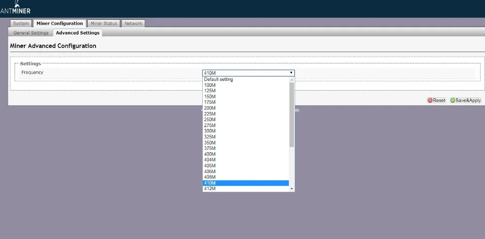The width and height of the screenshot is (485, 239).
Task: Choose the 406M frequency entry
Action: [x=246, y=171]
